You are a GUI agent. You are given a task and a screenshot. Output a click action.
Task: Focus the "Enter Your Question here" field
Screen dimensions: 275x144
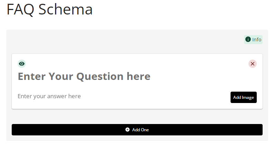[84, 76]
